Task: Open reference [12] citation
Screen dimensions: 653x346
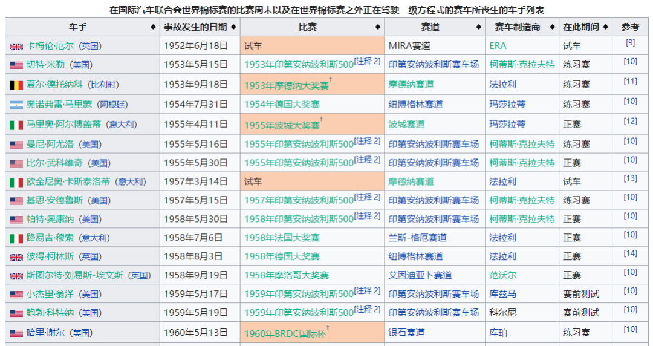Action: (x=630, y=122)
